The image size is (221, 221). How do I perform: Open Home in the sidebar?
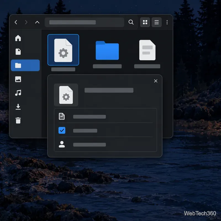click(x=18, y=38)
